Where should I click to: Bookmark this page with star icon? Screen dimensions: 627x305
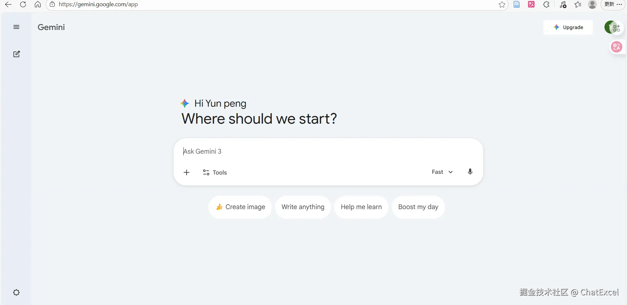[x=502, y=5]
